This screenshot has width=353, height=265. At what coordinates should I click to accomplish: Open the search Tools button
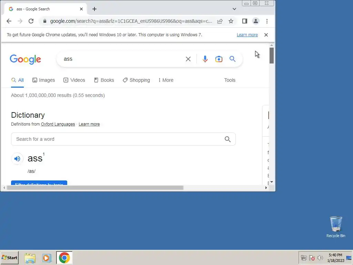[230, 80]
